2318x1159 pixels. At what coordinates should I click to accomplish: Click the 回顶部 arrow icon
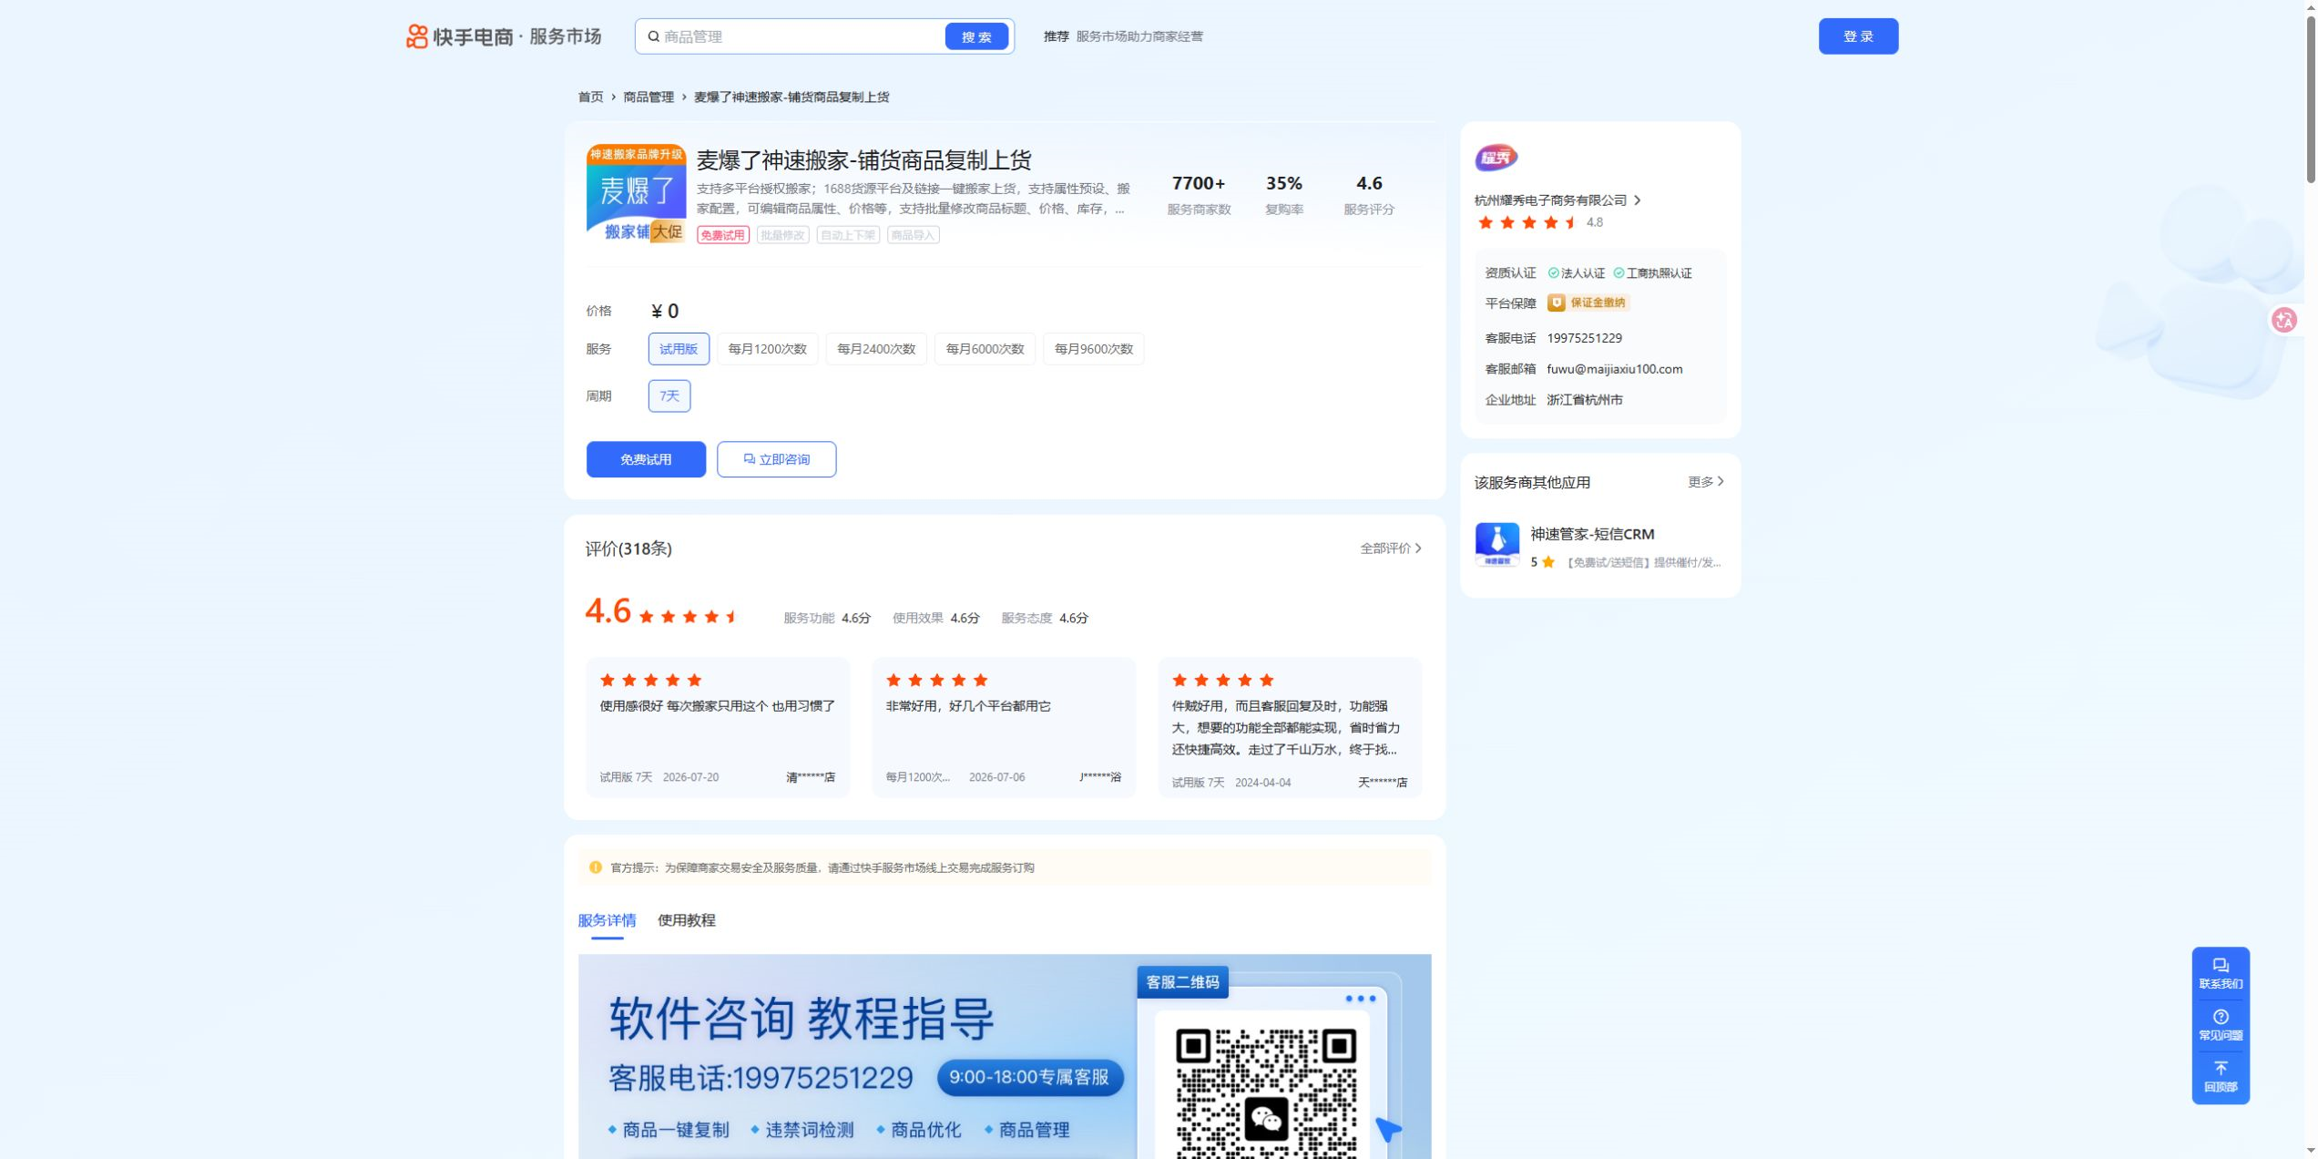click(2220, 1068)
